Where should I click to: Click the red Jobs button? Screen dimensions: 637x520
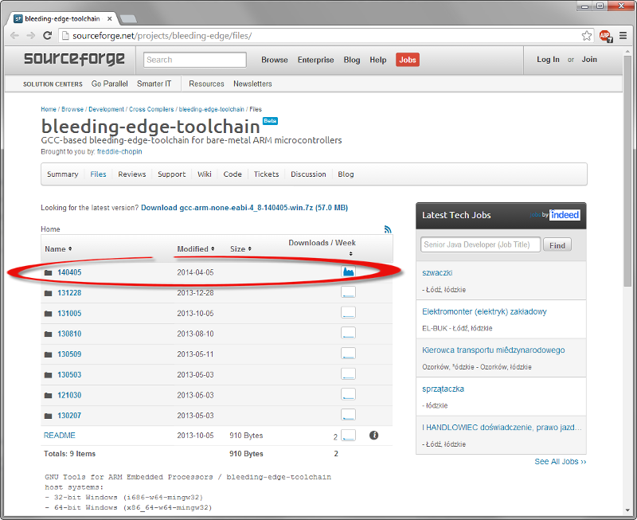click(x=408, y=60)
